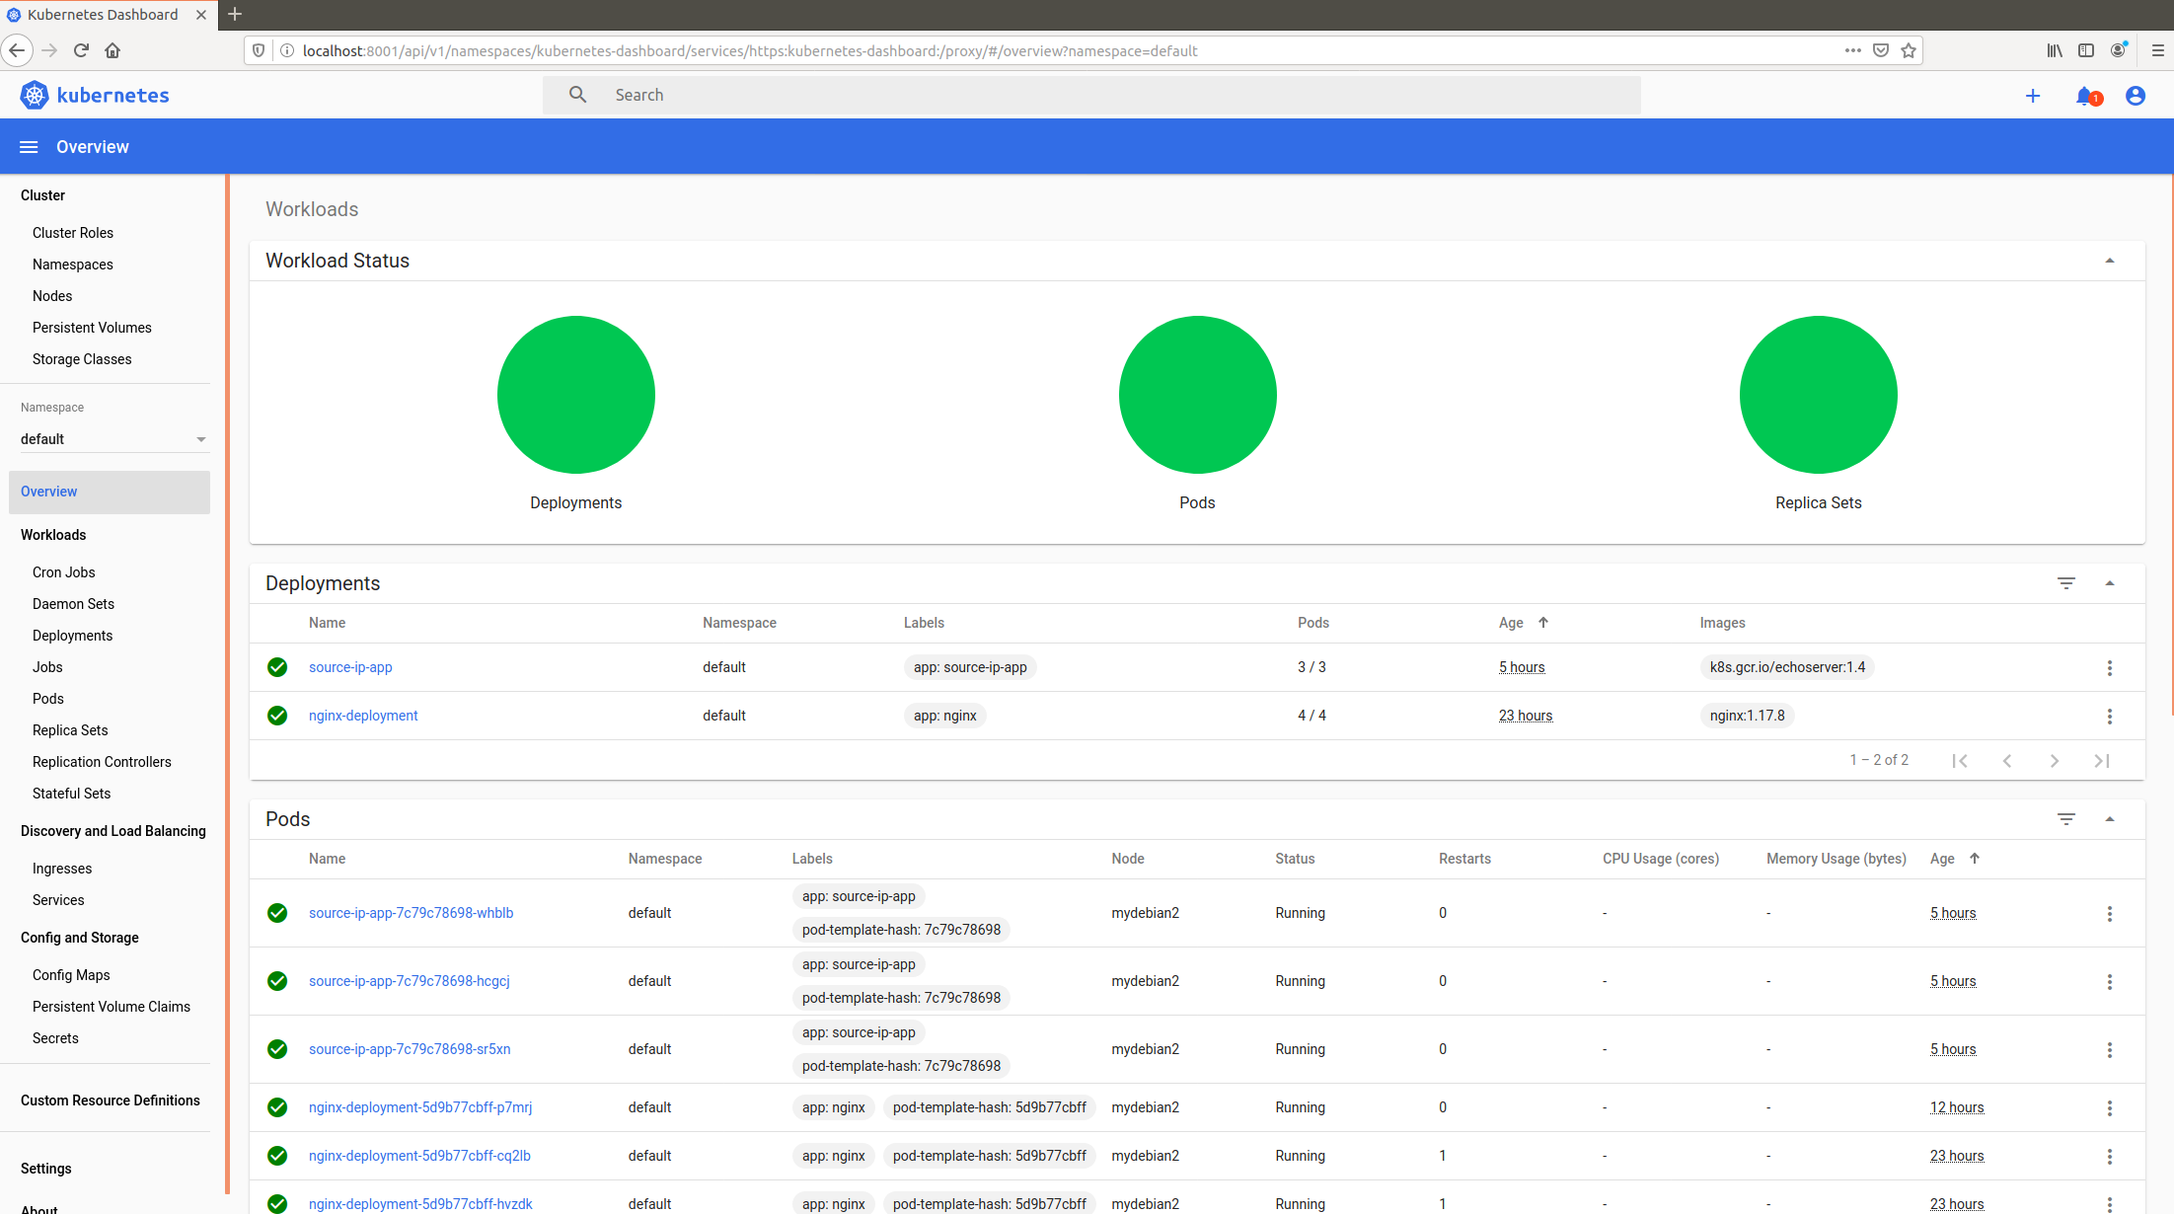Click the plus create resource icon
Viewport: 2174px width, 1214px height.
pos(2033,96)
